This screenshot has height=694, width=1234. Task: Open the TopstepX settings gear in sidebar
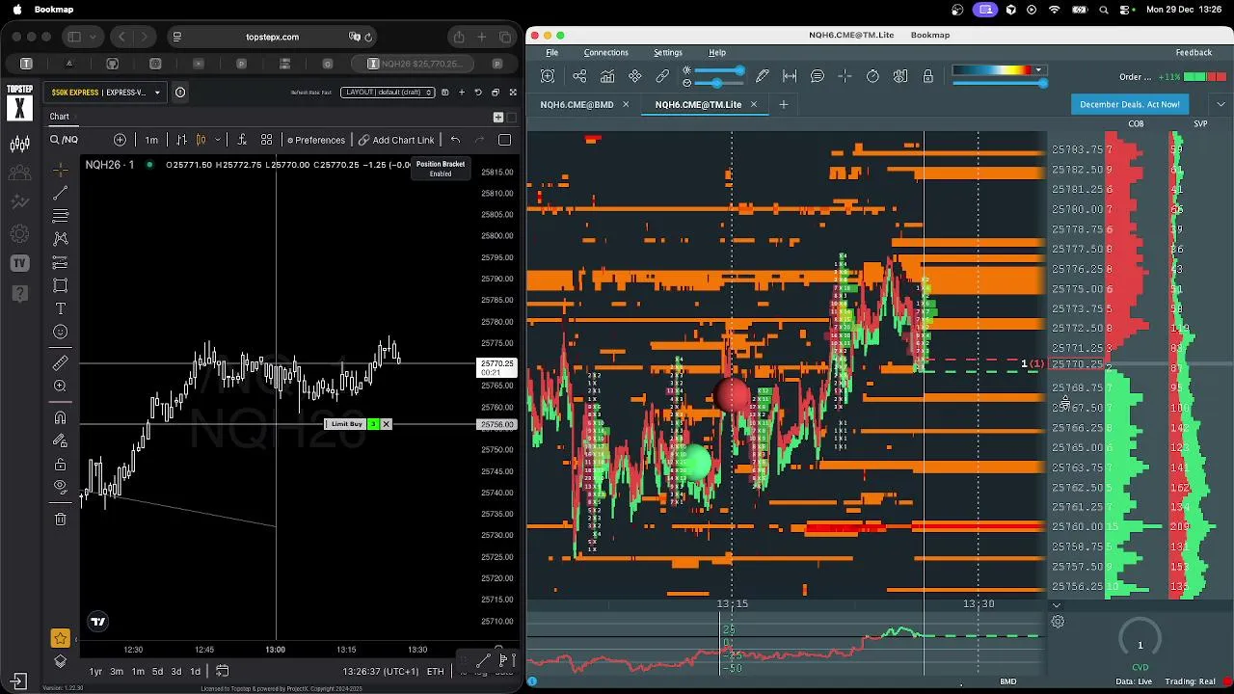point(19,233)
